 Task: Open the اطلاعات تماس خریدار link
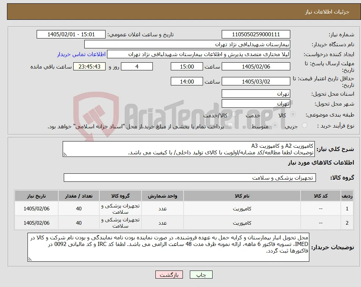point(81,54)
